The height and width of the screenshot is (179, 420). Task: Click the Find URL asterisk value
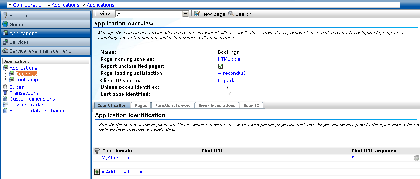point(203,157)
